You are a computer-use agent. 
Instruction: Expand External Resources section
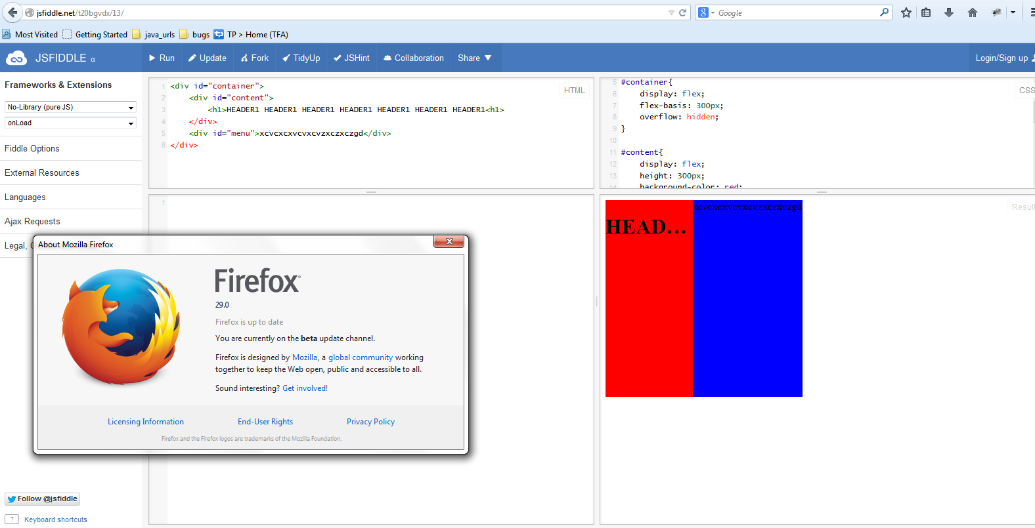42,173
